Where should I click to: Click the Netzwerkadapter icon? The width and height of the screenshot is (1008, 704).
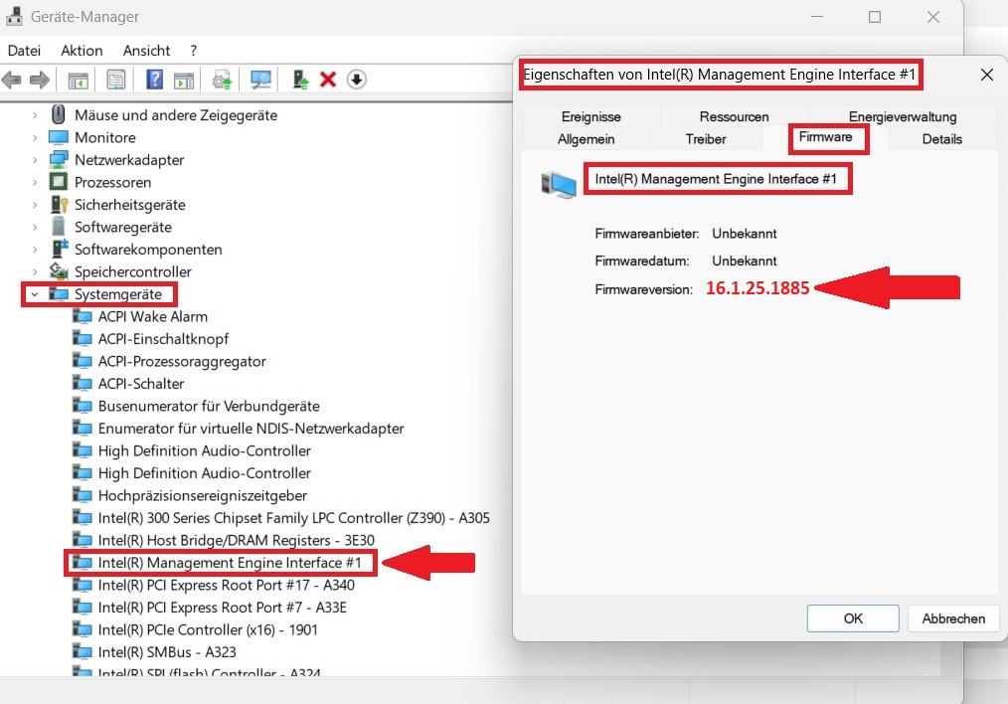(59, 159)
